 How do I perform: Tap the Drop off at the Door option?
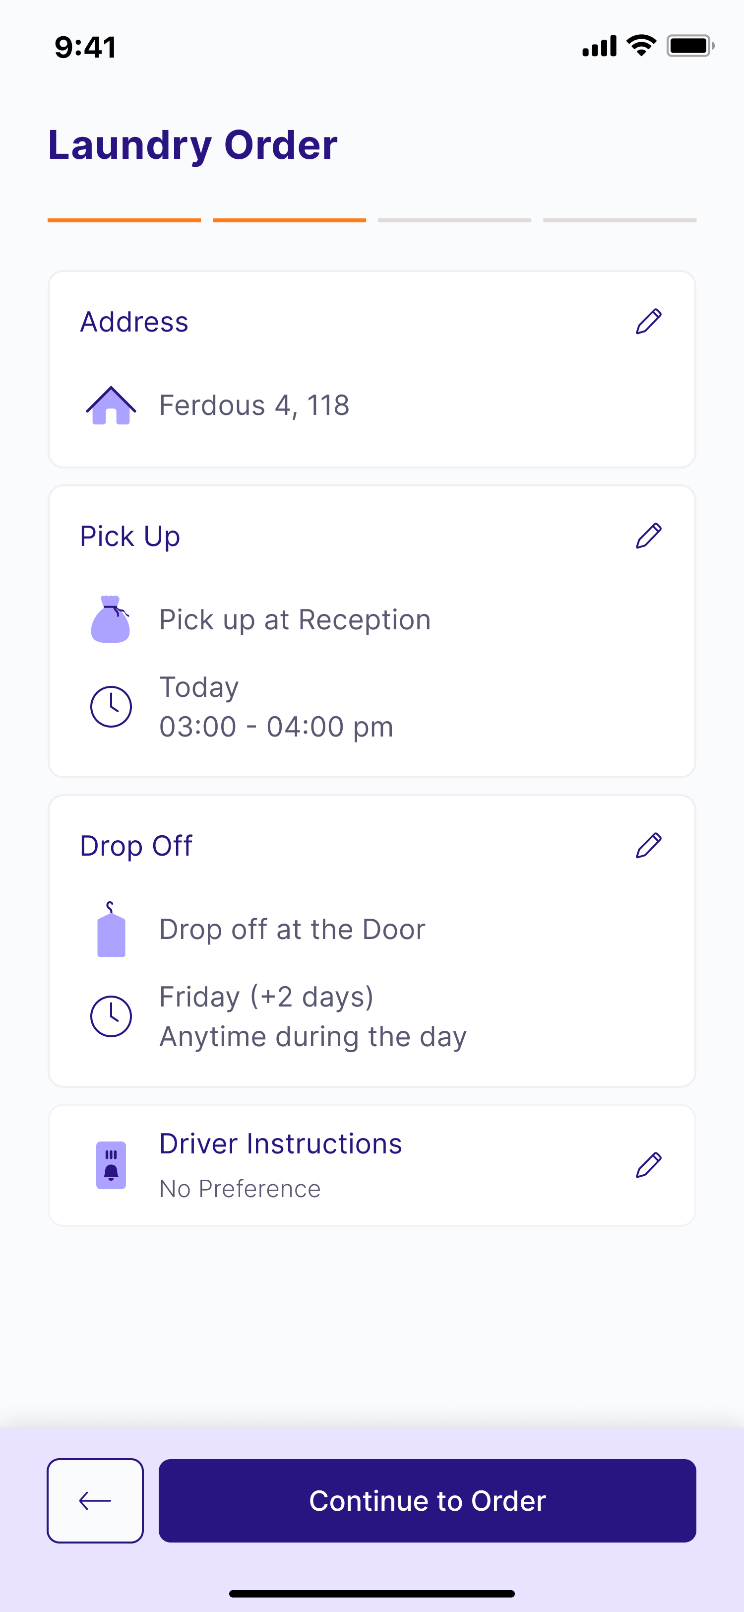[292, 929]
